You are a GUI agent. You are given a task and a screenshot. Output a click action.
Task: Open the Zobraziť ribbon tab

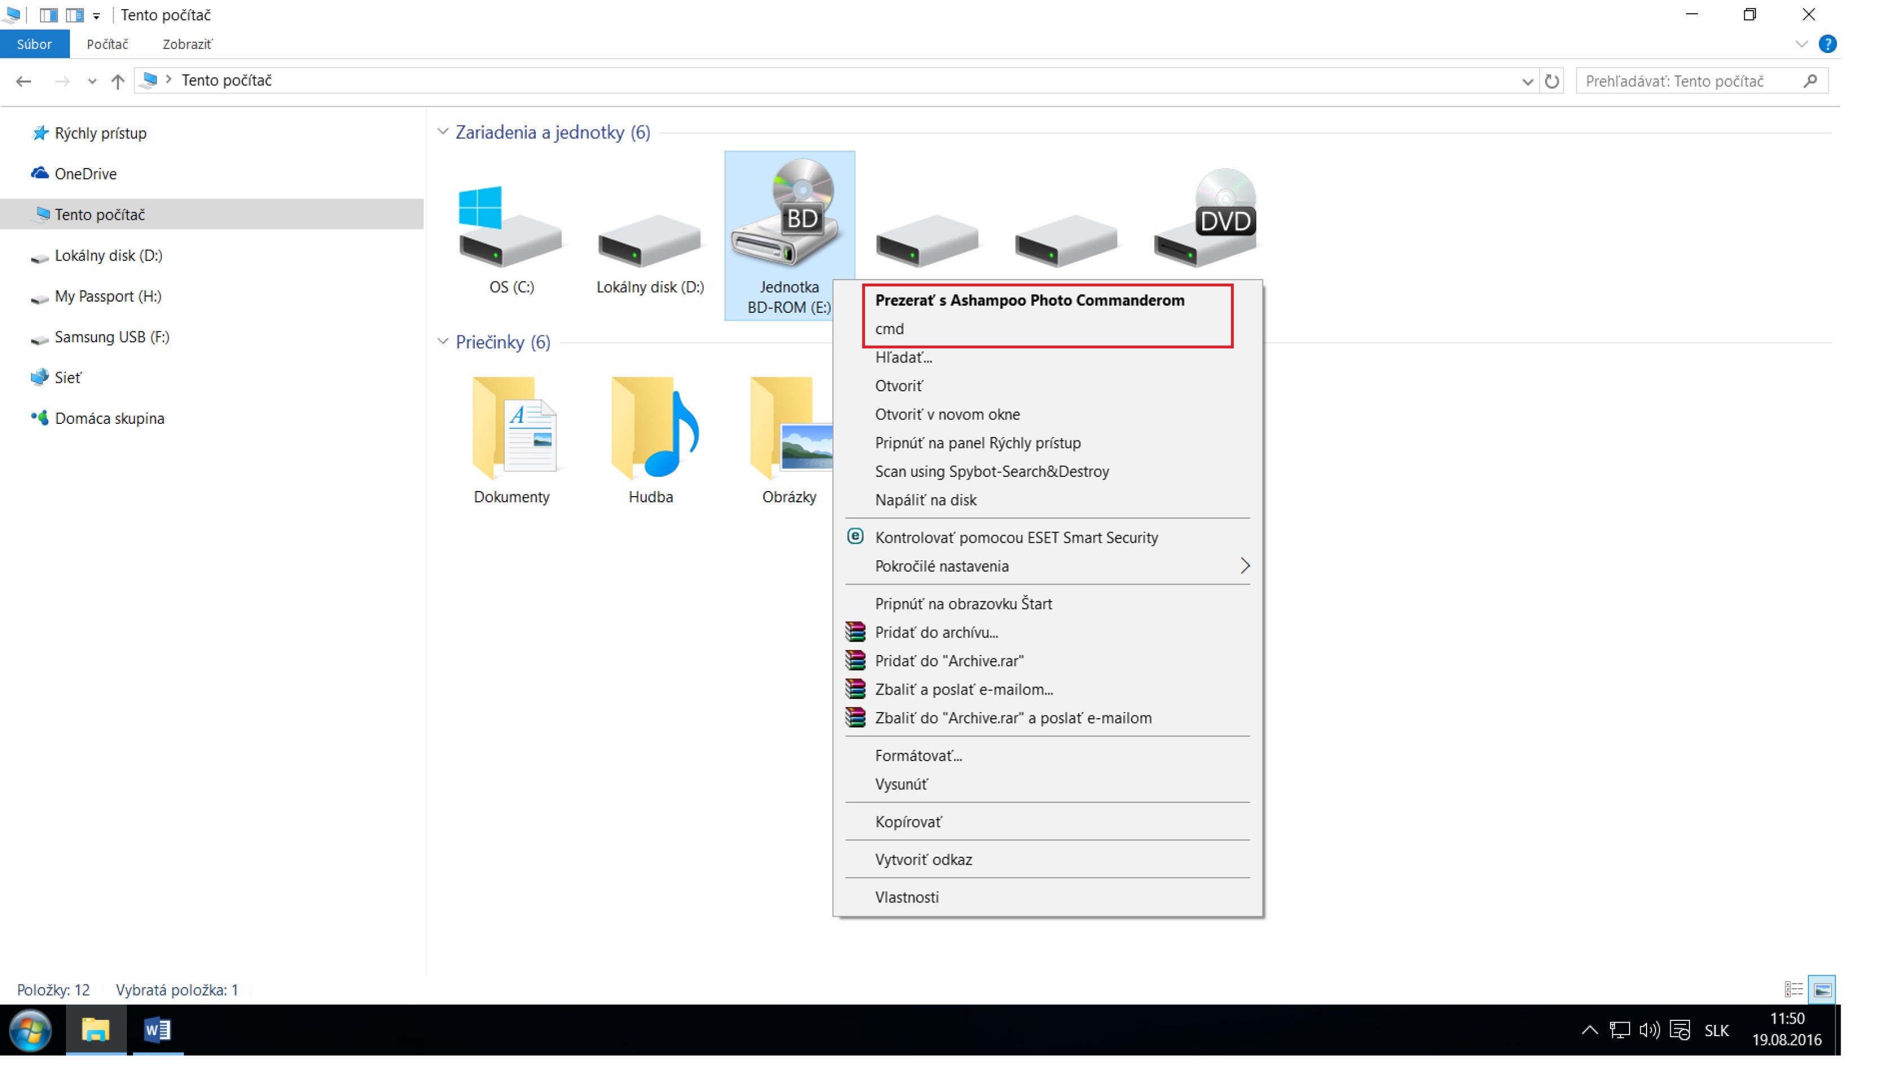click(187, 44)
